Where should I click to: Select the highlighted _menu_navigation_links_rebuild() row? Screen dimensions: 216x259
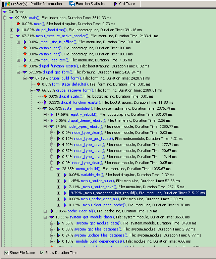137,193
